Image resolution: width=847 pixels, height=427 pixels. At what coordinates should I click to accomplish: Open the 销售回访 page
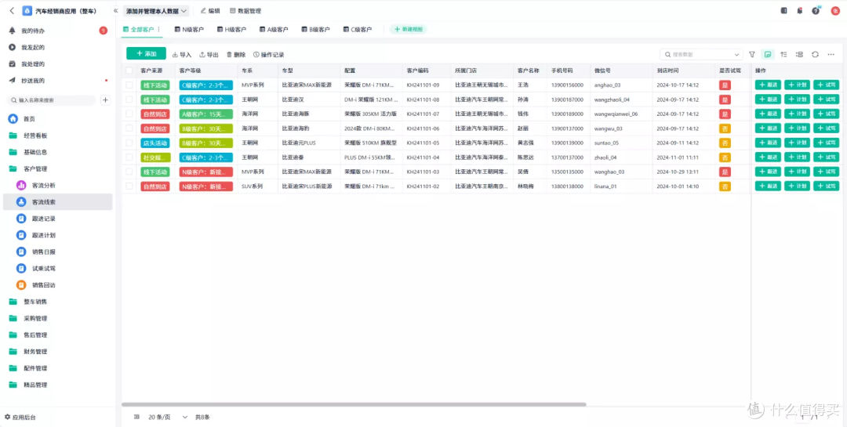coord(43,285)
